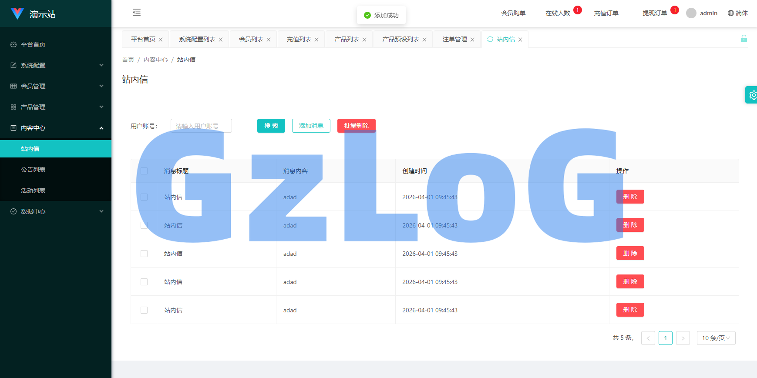Click the 内容中心 breadcrumb
This screenshot has height=378, width=757.
[155, 60]
